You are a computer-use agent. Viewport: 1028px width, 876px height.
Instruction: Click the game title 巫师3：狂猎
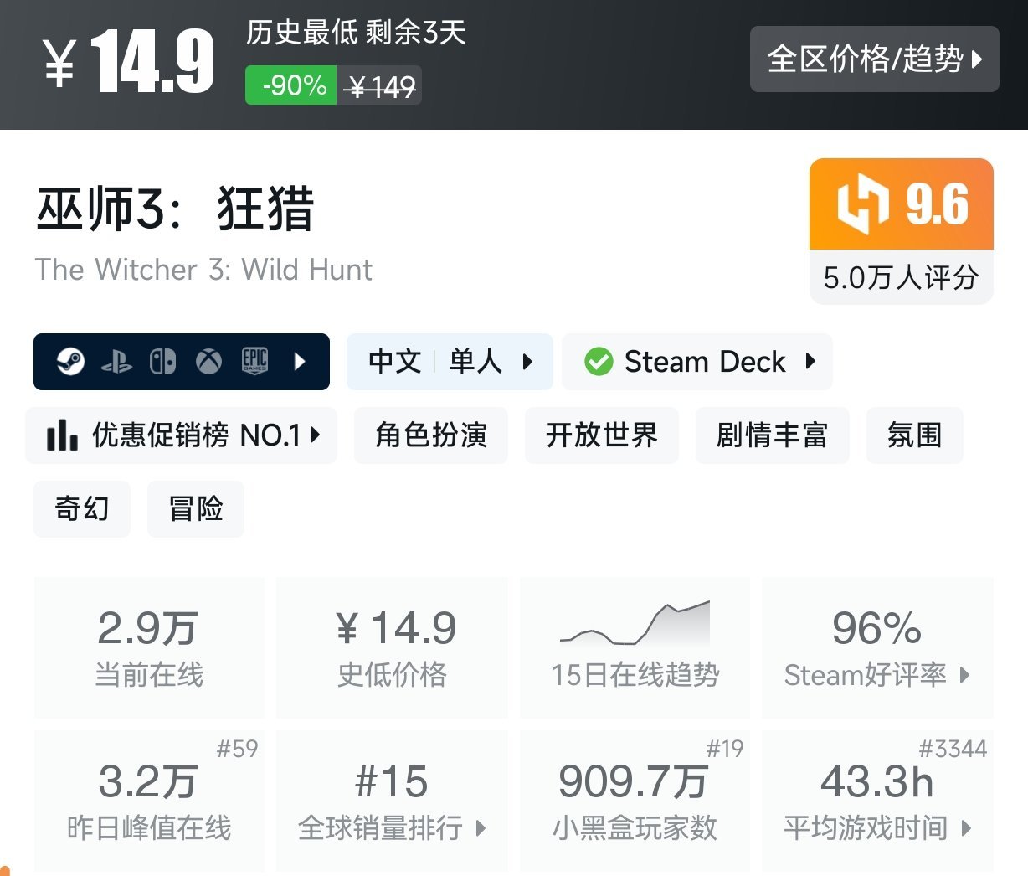175,208
